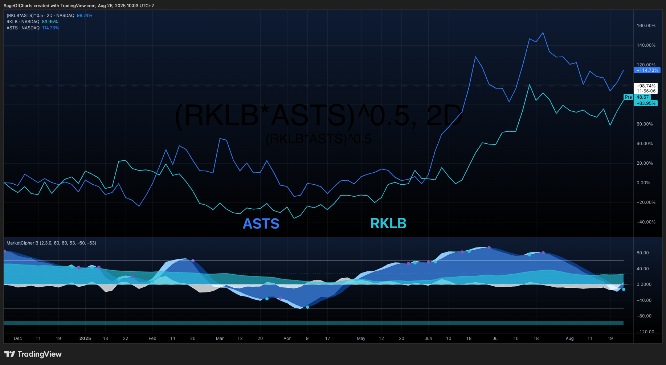Click the +114.73% price axis label
The height and width of the screenshot is (365, 666).
coord(647,70)
